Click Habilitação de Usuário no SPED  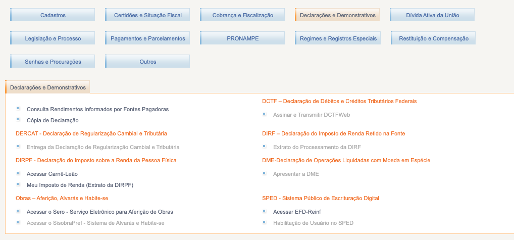point(314,223)
